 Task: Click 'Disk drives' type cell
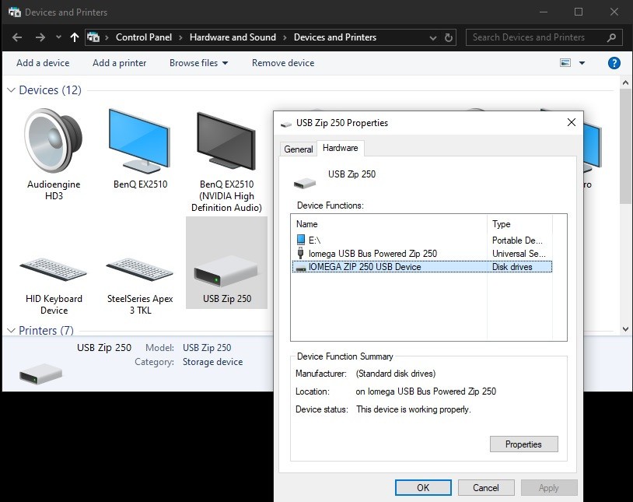click(512, 267)
